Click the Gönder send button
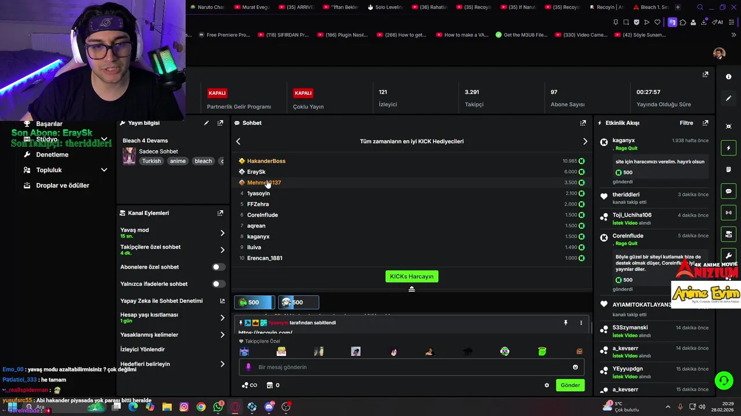 (570, 385)
